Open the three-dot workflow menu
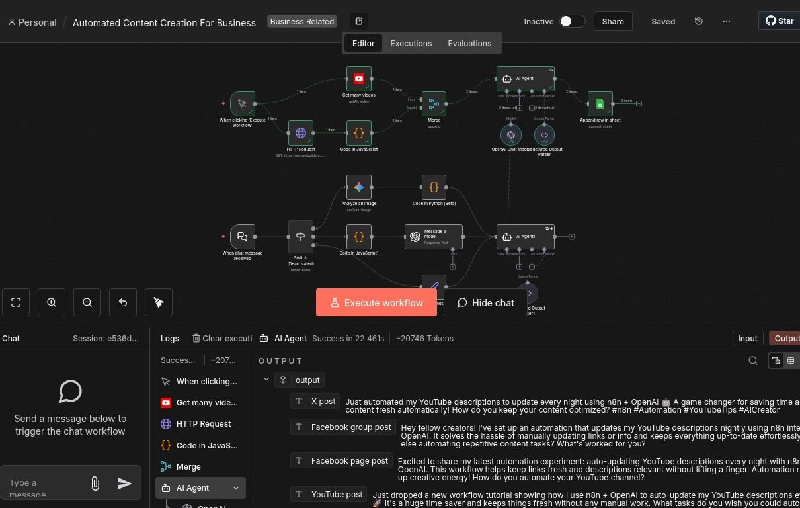Screen dimensions: 800x508 point(727,21)
